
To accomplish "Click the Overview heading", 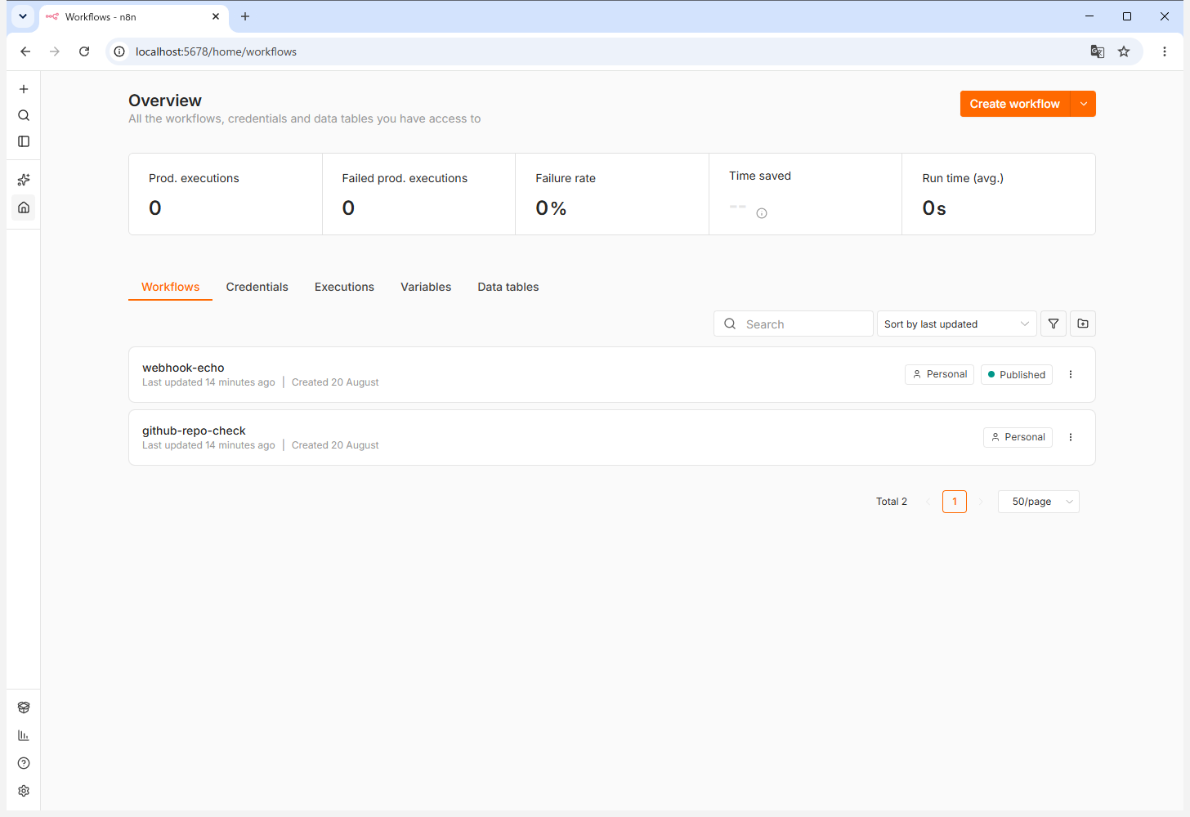I will pyautogui.click(x=165, y=100).
